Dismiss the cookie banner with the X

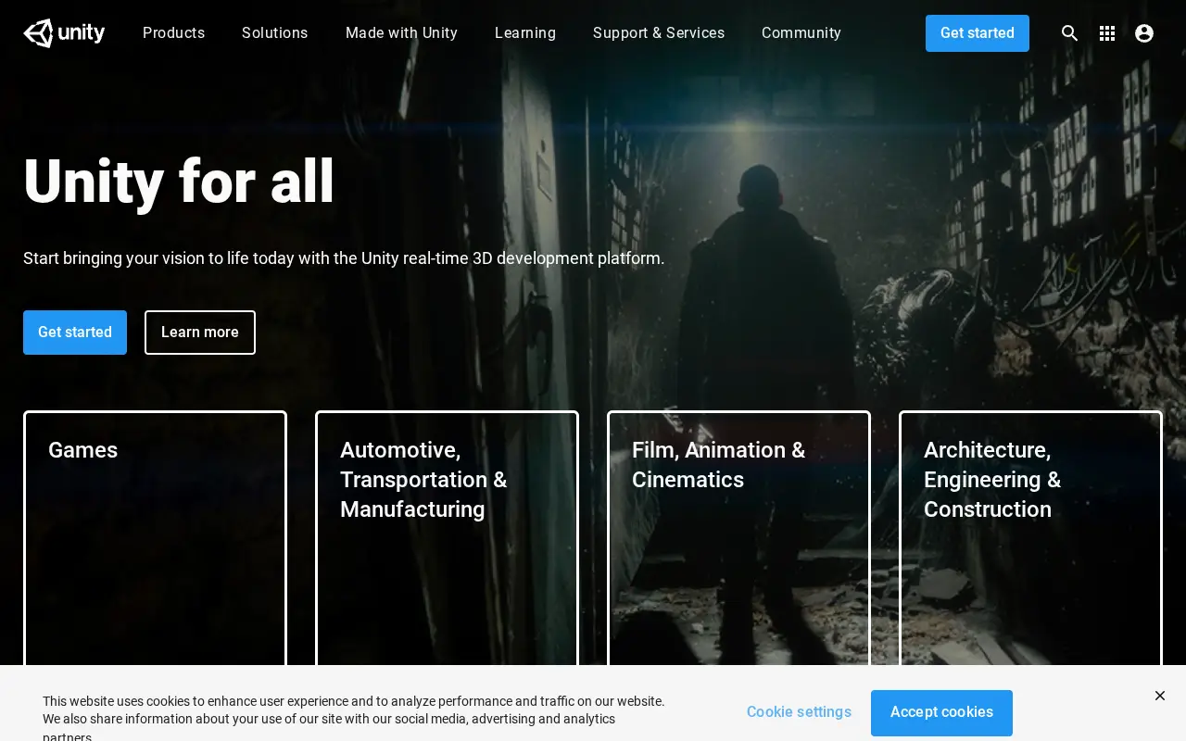(x=1160, y=696)
